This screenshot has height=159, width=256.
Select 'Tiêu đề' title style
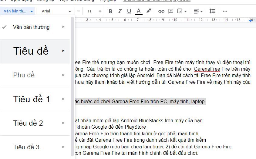point(35,51)
